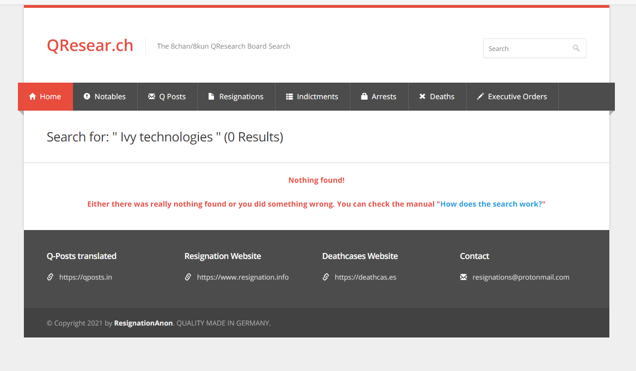Image resolution: width=636 pixels, height=371 pixels.
Task: Click the "QUALITY MADE IN GERMANY" text
Action: (x=223, y=323)
